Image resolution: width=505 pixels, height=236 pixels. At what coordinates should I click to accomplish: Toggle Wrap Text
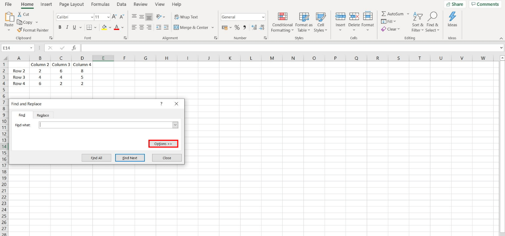tap(186, 17)
